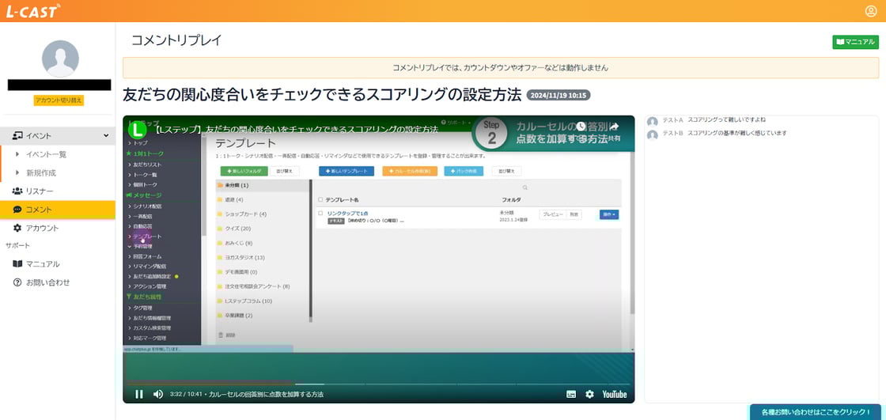
Task: Select テストA comment avatar
Action: [653, 122]
